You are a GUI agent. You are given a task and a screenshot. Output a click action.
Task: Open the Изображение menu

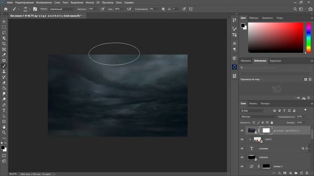44,2
